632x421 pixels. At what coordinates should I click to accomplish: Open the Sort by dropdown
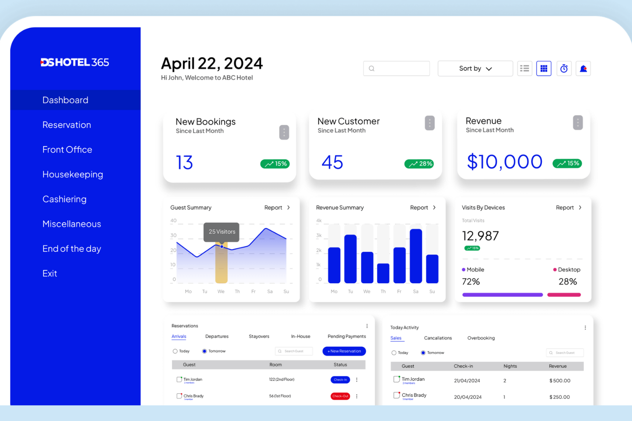pyautogui.click(x=475, y=68)
